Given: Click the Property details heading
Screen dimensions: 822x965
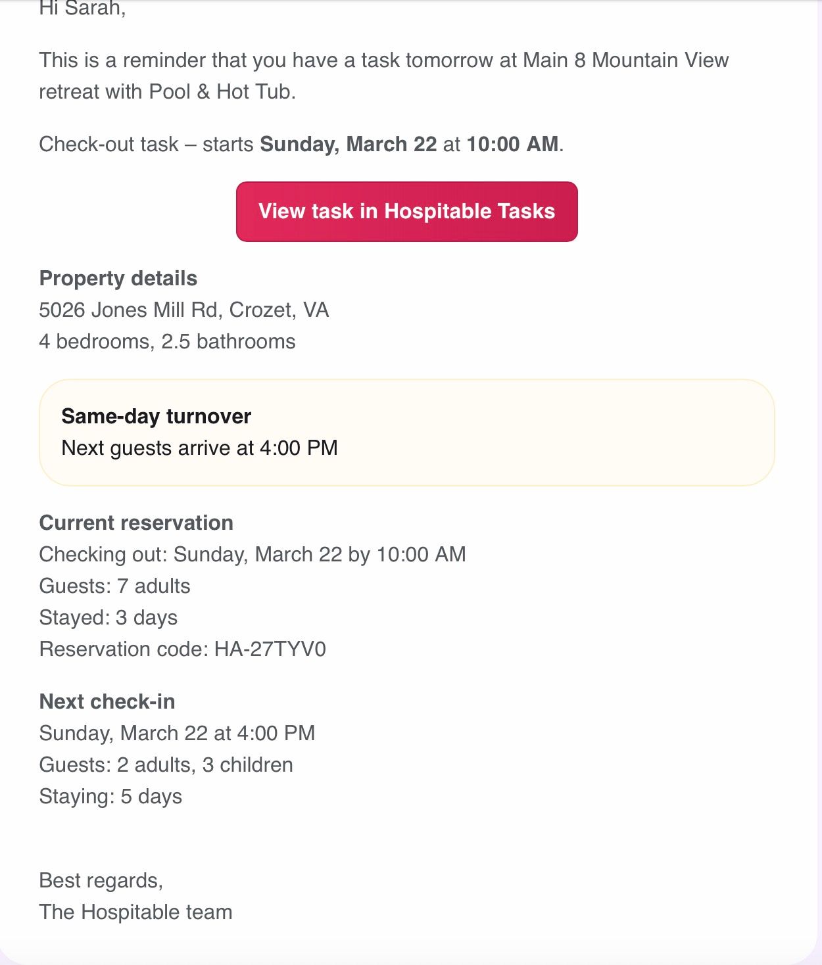Looking at the screenshot, I should (118, 279).
